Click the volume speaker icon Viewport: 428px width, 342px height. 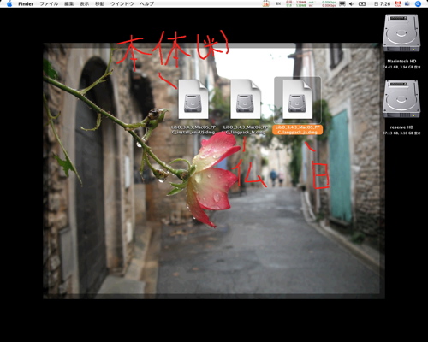tap(351, 3)
